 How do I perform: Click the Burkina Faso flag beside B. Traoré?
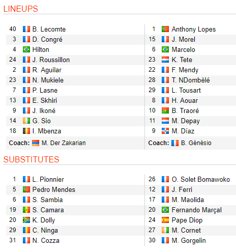pyautogui.click(x=165, y=110)
